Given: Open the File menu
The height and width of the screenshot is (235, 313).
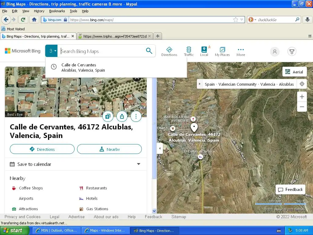Looking at the screenshot, I should pyautogui.click(x=5, y=11).
